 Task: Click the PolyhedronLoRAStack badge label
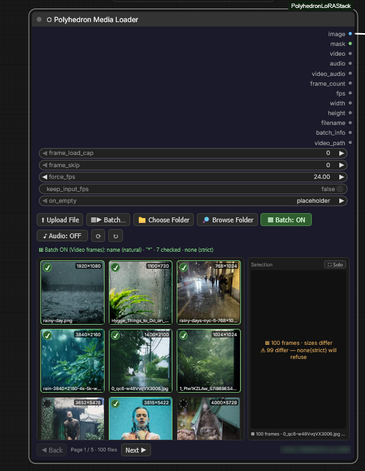[x=321, y=6]
